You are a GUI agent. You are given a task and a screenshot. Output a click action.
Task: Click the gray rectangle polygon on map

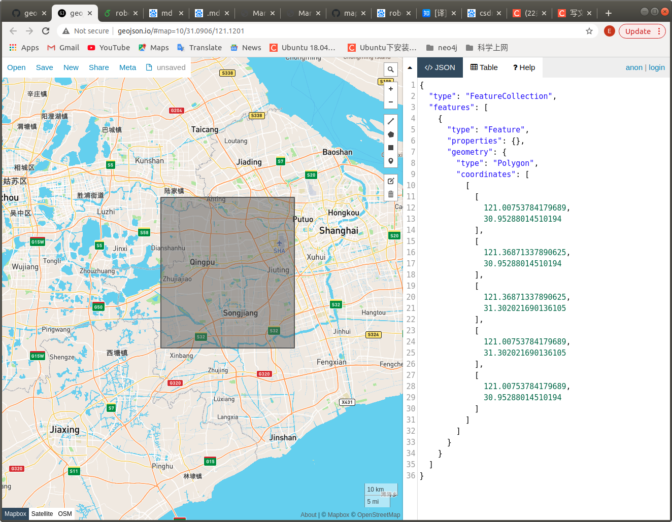pyautogui.click(x=227, y=294)
